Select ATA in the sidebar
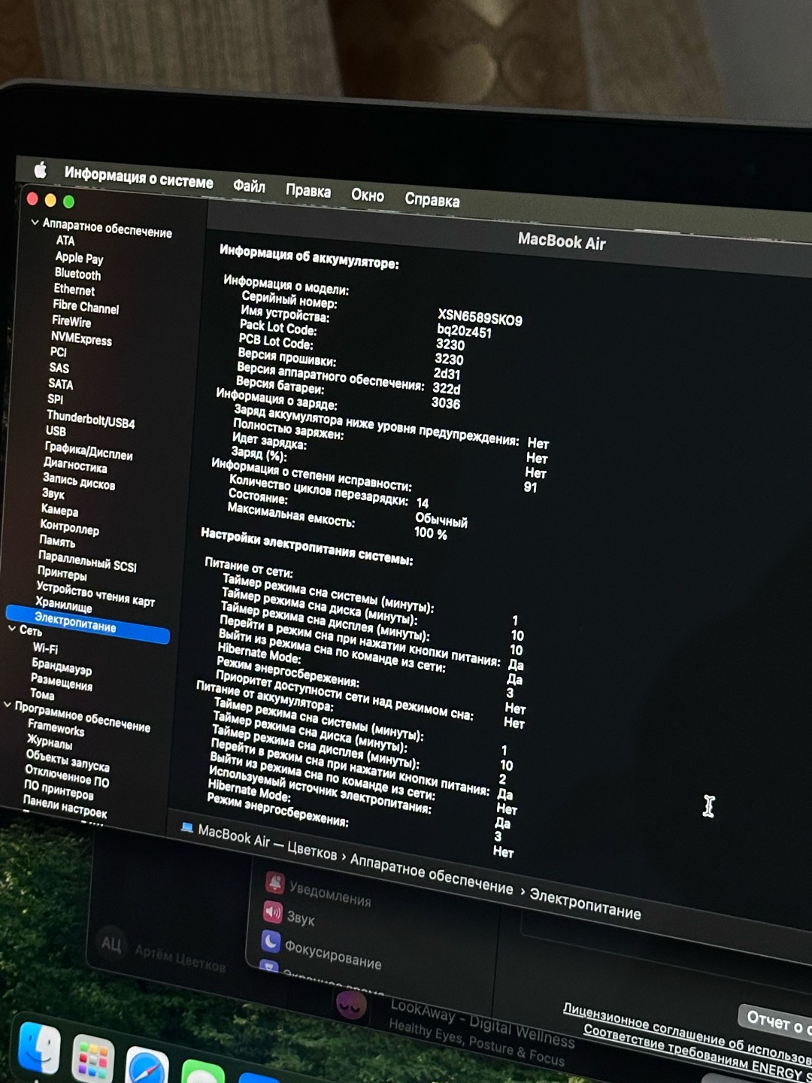The width and height of the screenshot is (812, 1083). coord(65,241)
